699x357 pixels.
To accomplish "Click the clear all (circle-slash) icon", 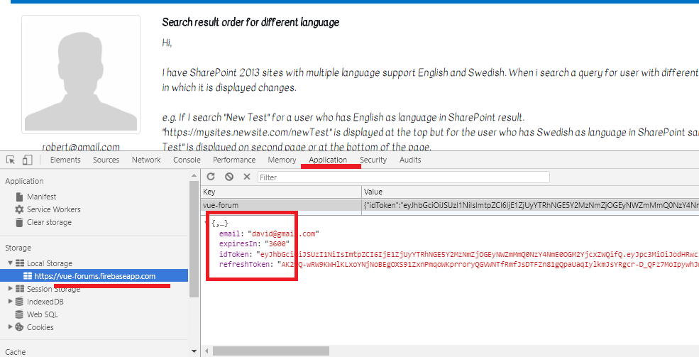I will pos(229,177).
